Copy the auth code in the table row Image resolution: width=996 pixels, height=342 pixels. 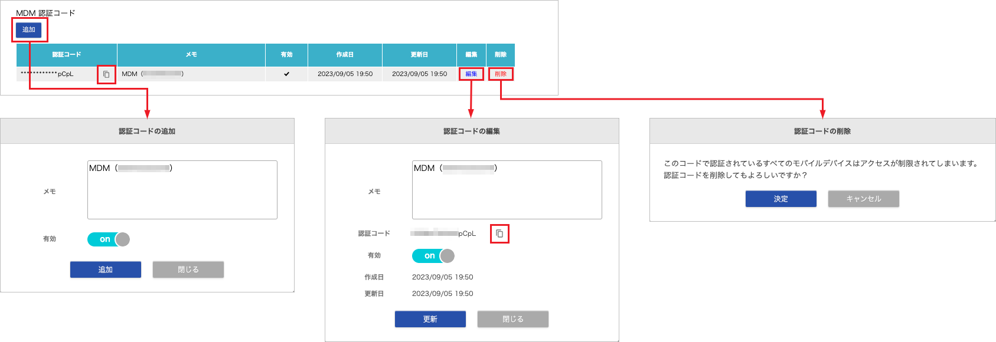106,74
